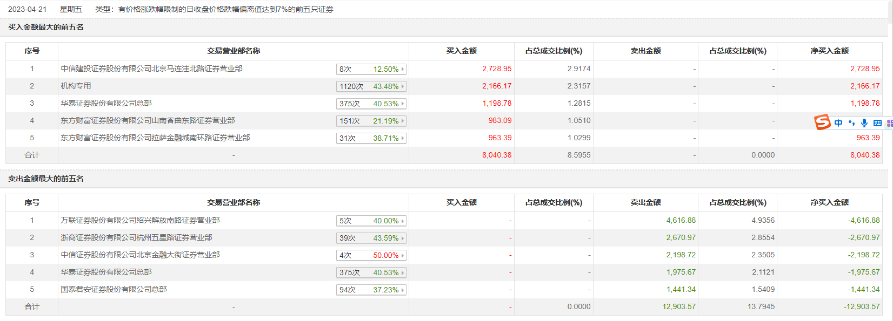The height and width of the screenshot is (321, 893).
Task: Click 卖出金额 header in the sell table
Action: tap(645, 202)
